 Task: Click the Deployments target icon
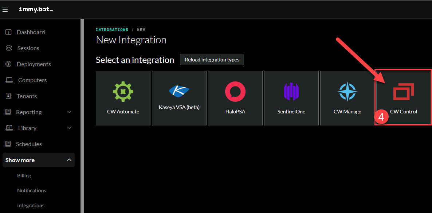(8, 64)
